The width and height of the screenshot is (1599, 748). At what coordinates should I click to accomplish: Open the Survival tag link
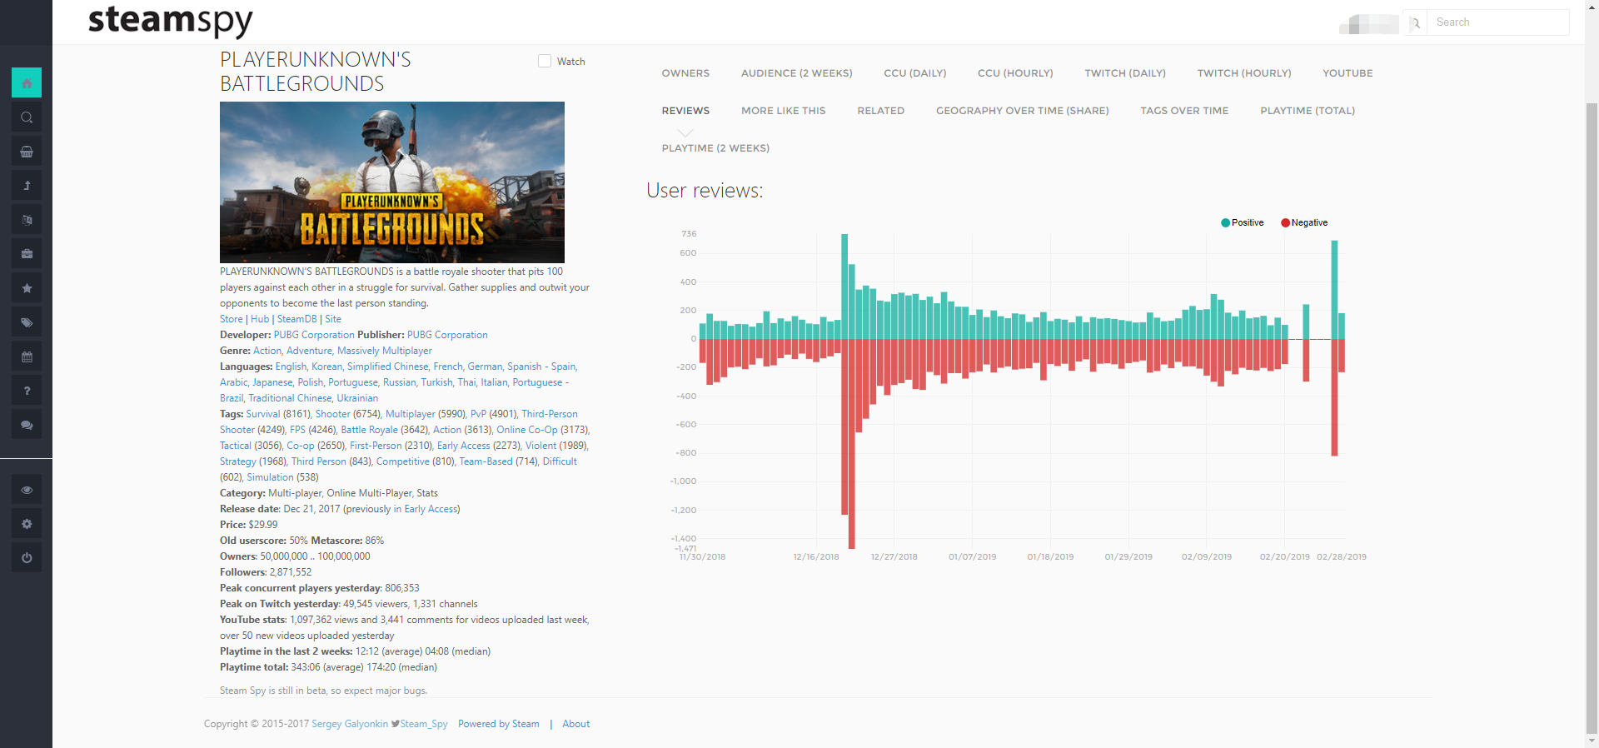(x=263, y=414)
